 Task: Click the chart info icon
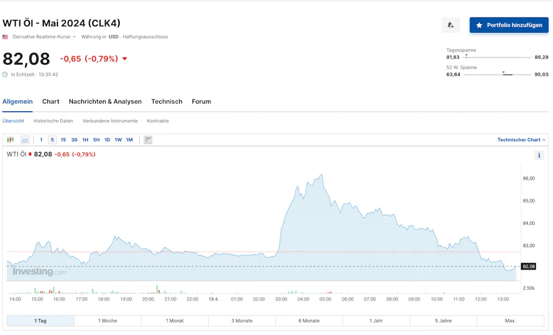pos(539,156)
